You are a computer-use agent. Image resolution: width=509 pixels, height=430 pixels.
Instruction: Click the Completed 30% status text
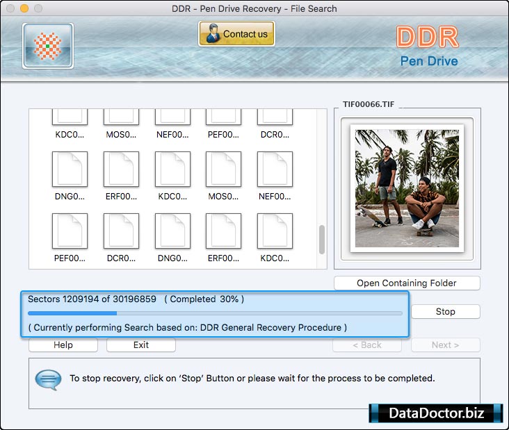[204, 299]
